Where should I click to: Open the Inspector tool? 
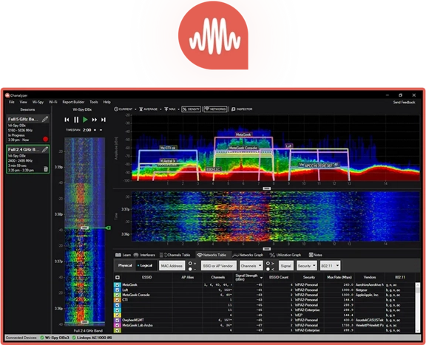242,109
